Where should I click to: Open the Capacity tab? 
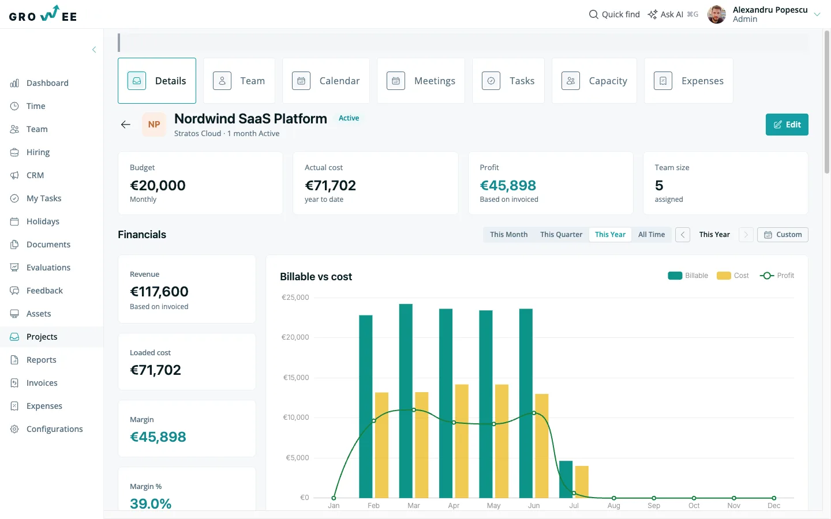594,81
